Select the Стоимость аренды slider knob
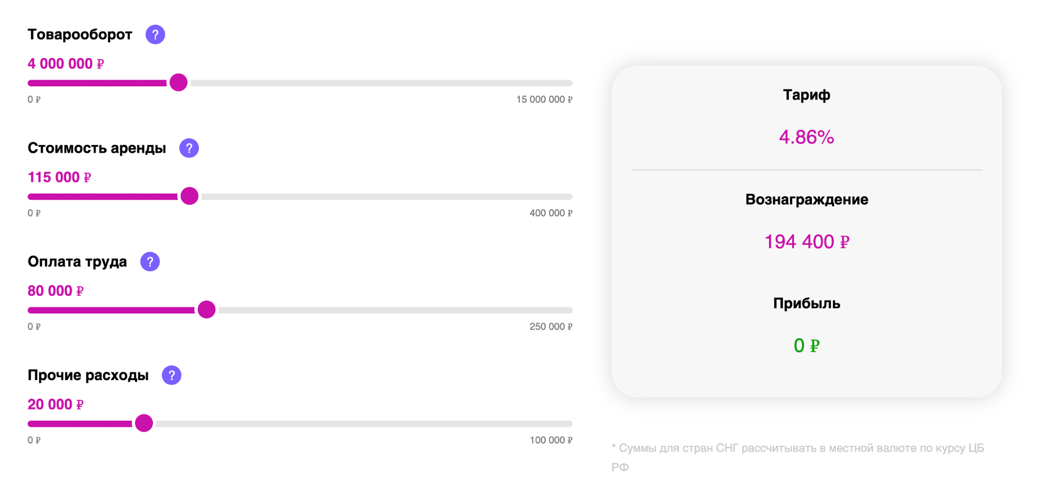Screen dimensions: 1055x486 (x=189, y=196)
